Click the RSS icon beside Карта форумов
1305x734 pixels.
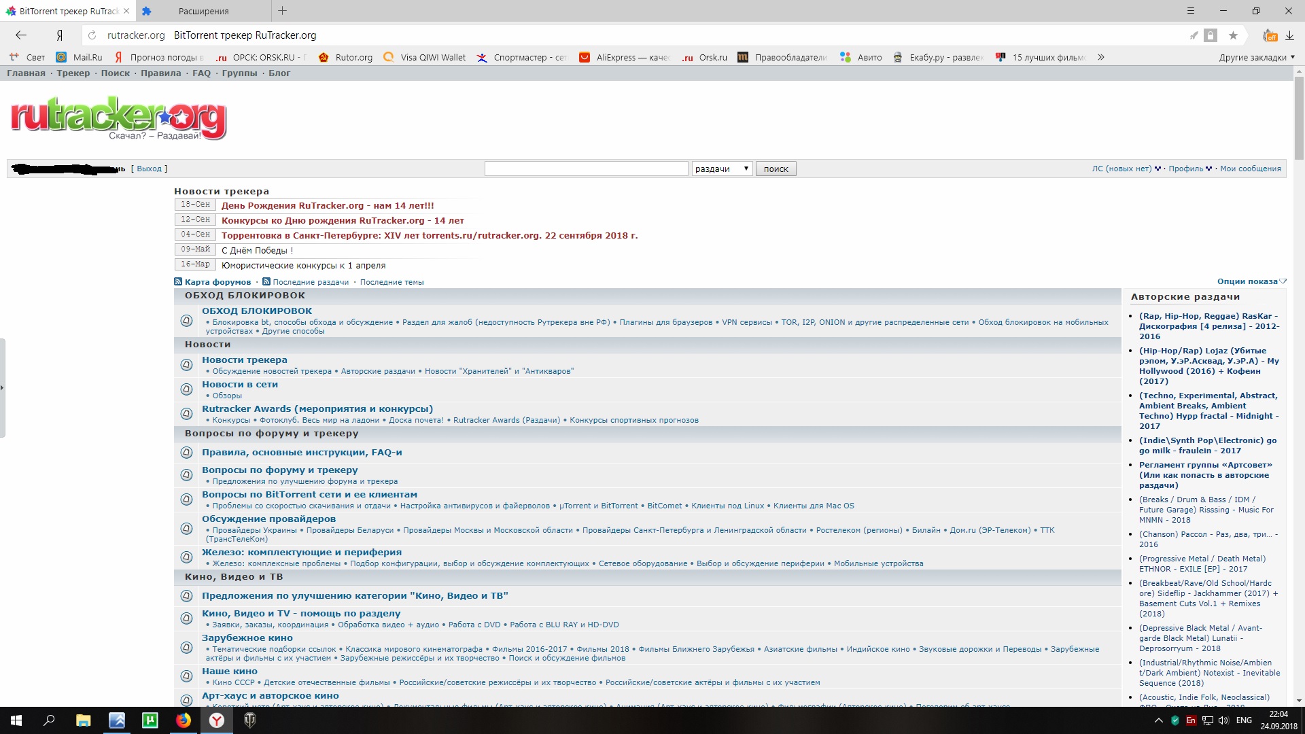tap(178, 281)
